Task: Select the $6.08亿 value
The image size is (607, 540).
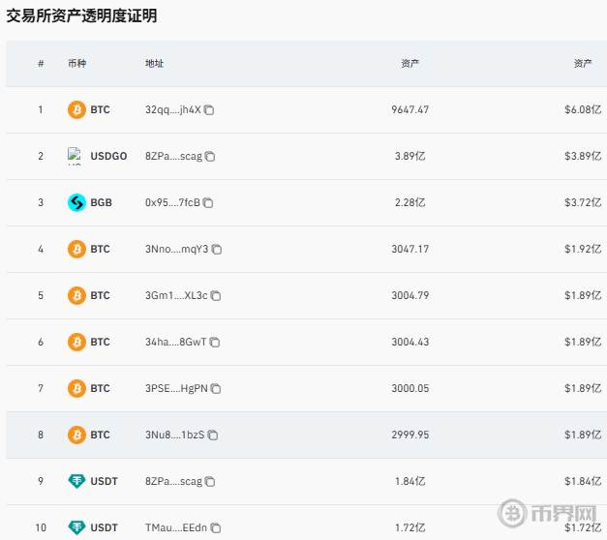Action: pyautogui.click(x=583, y=110)
